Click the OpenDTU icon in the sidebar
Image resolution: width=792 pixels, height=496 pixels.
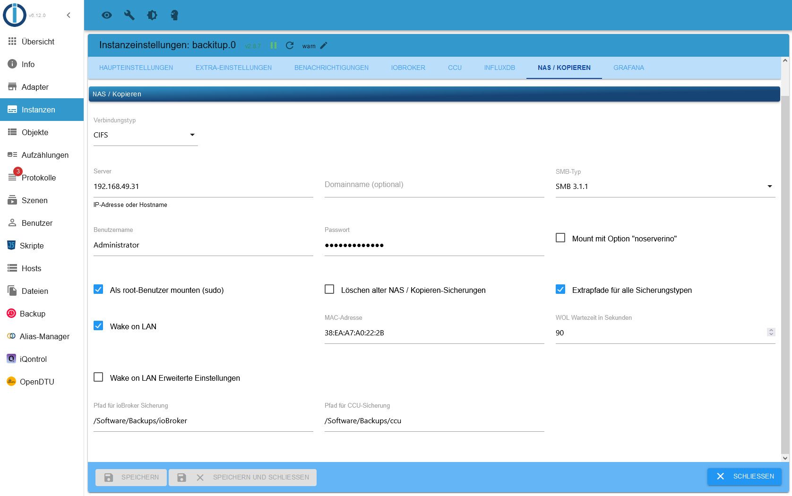pyautogui.click(x=11, y=382)
